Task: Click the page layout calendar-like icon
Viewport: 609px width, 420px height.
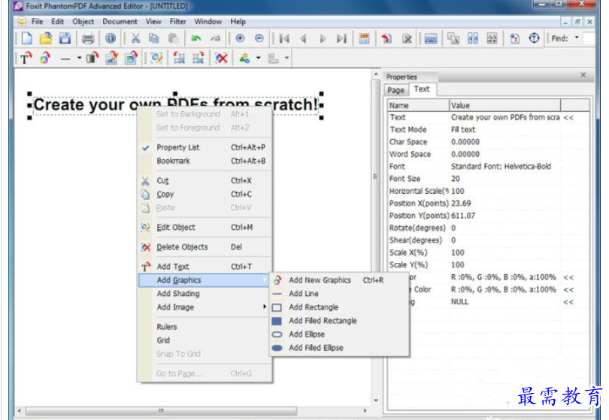Action: click(364, 38)
